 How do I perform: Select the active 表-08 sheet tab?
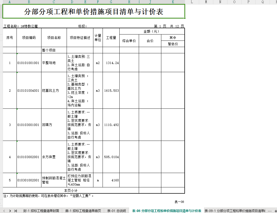click(x=167, y=211)
